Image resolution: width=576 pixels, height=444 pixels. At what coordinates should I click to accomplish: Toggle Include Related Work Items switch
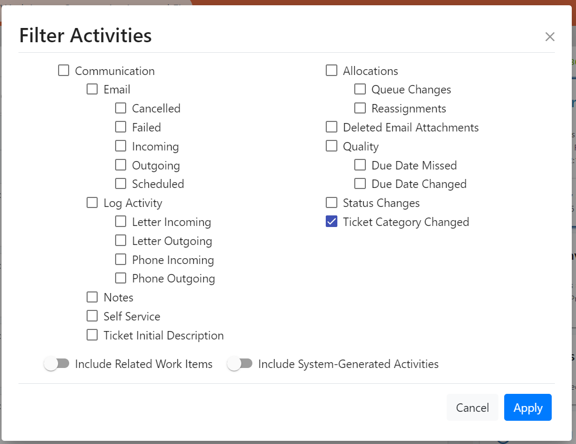pyautogui.click(x=57, y=364)
